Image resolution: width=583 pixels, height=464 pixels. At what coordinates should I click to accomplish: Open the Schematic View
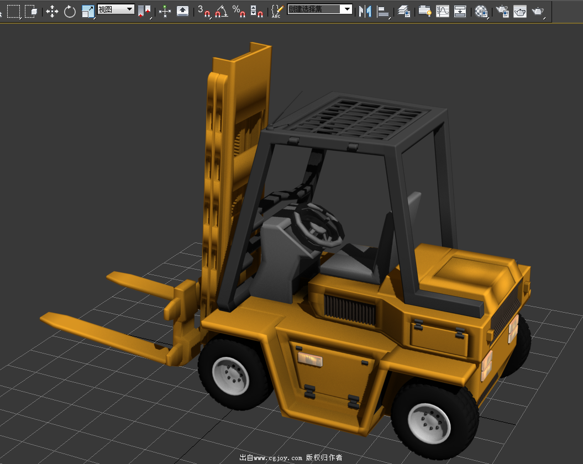[460, 11]
